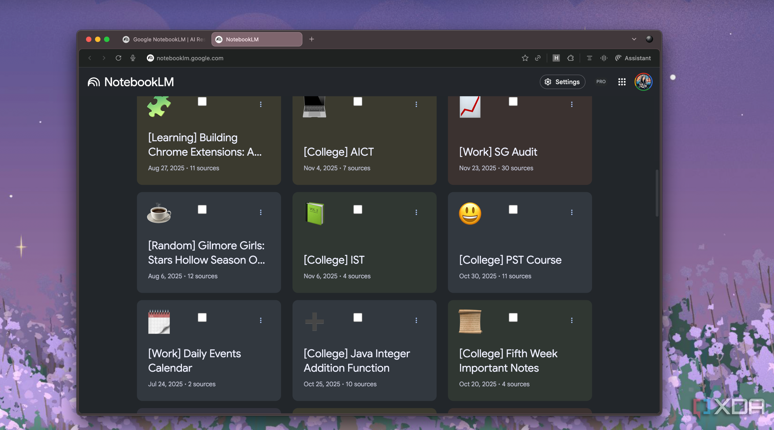Open the account profile avatar
The height and width of the screenshot is (430, 774).
tap(643, 82)
